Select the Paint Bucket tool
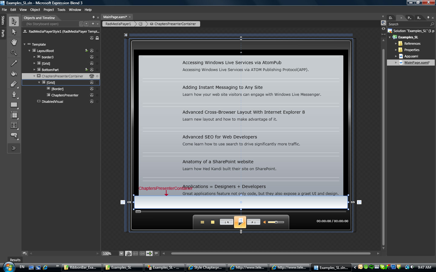Screen dimensions: 436x272 coord(14,73)
